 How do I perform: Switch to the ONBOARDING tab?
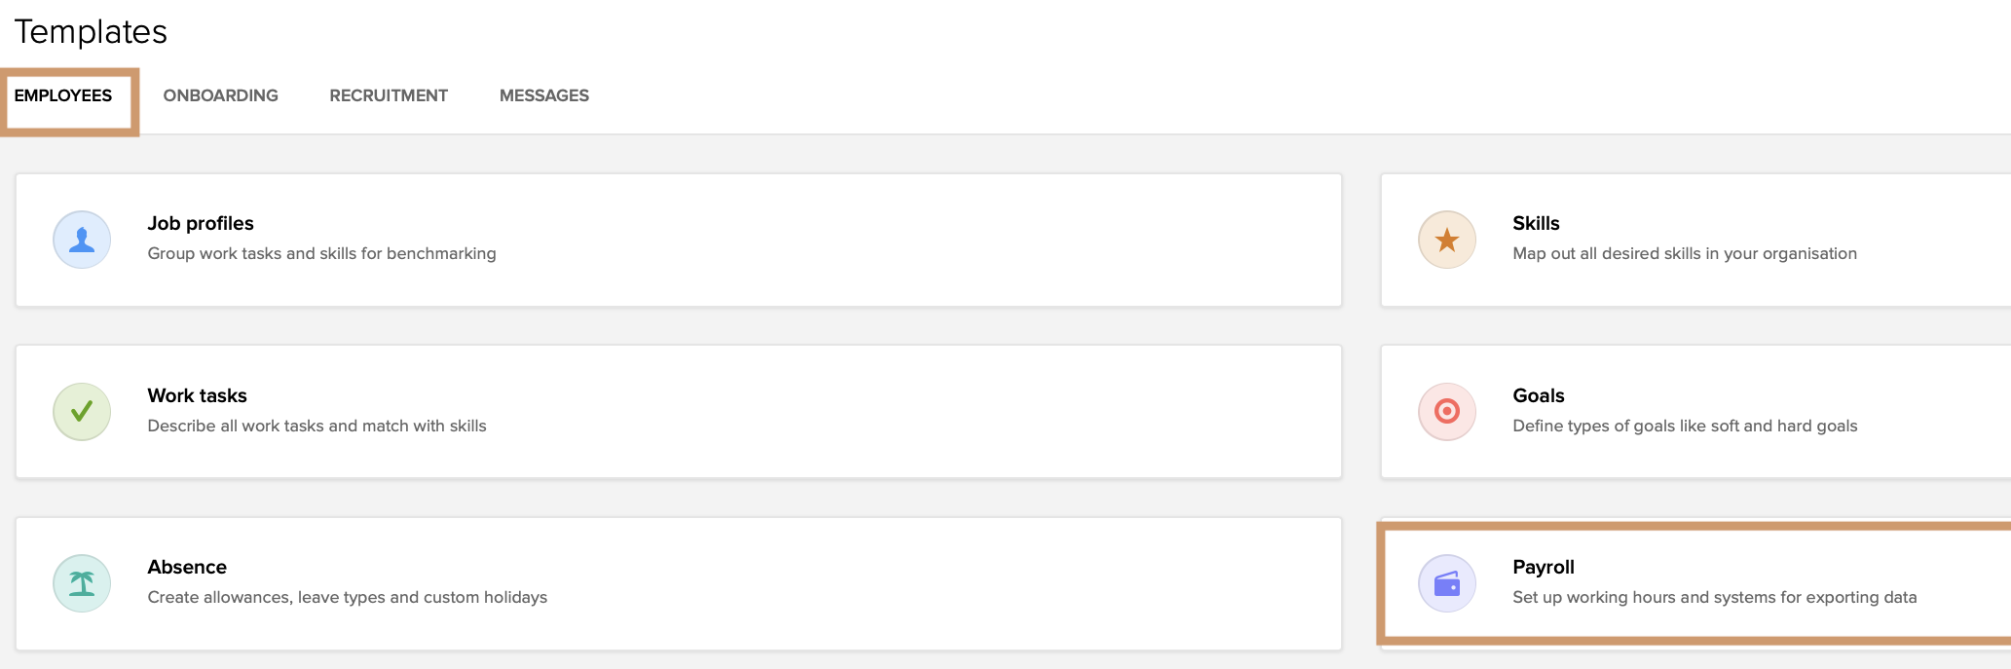tap(220, 94)
